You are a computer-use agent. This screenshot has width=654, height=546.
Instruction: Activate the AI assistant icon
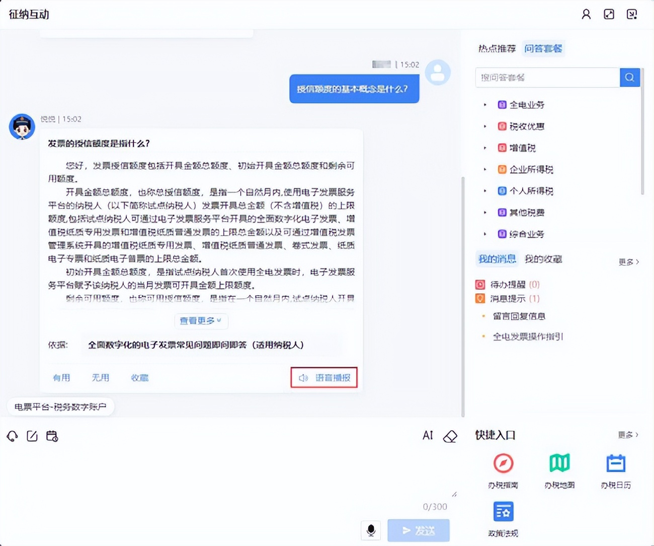(x=427, y=435)
